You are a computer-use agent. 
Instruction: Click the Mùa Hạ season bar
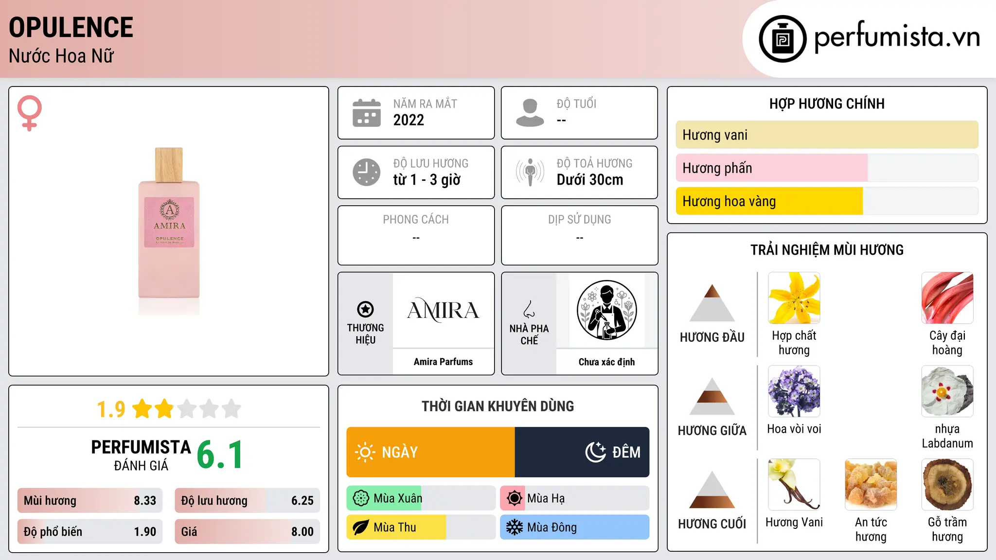click(x=574, y=498)
